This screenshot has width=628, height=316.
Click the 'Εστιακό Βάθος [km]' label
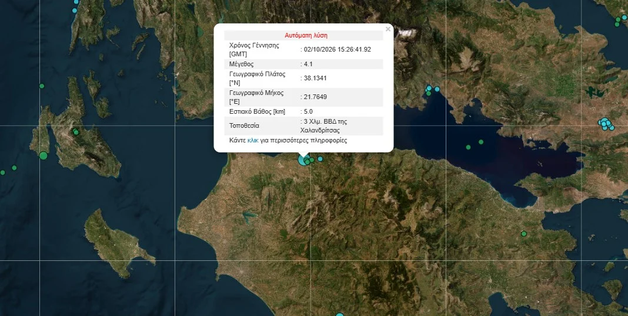[257, 111]
